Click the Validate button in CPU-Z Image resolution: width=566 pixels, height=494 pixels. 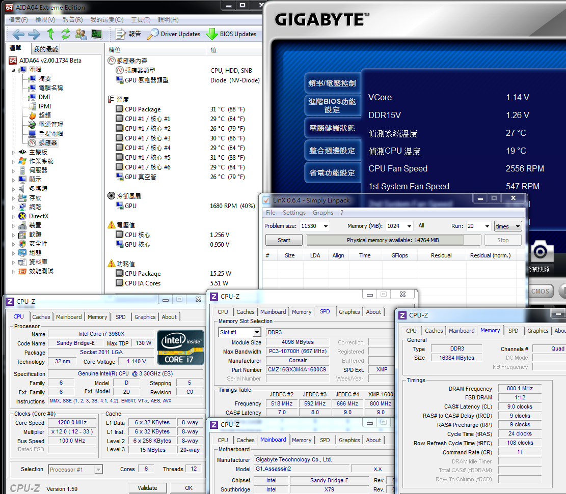coord(147,488)
